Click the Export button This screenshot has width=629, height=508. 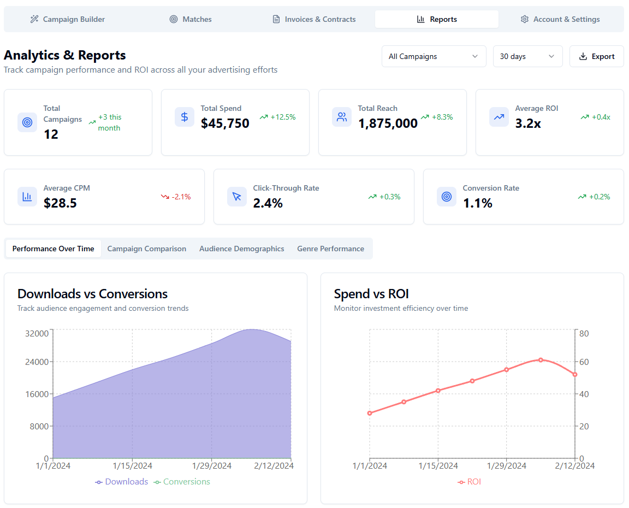pos(596,56)
